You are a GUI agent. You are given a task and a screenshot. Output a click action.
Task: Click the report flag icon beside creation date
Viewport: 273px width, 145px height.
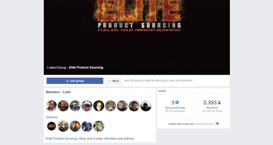coord(217,124)
